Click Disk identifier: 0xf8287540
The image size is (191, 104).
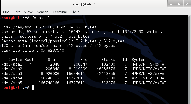(33, 50)
